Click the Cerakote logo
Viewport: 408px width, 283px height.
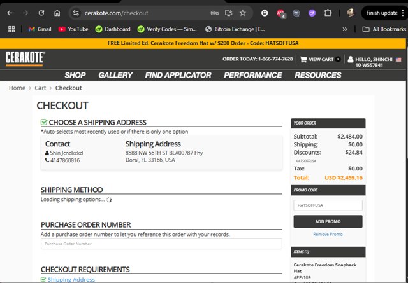coord(25,59)
